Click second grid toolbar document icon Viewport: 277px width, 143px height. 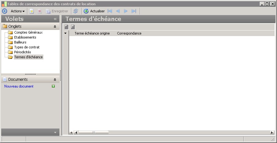[73, 27]
